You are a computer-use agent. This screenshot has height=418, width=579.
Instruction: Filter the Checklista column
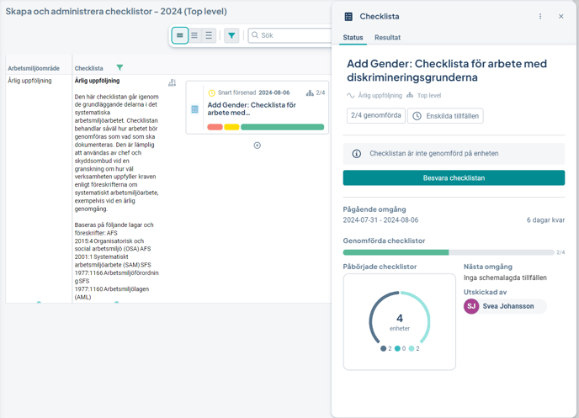120,67
